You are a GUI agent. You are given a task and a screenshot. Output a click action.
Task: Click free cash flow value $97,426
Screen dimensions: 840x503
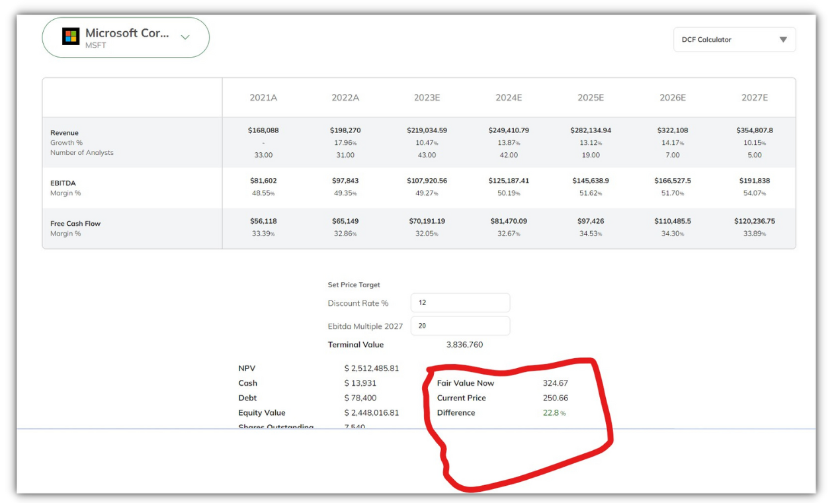click(591, 221)
